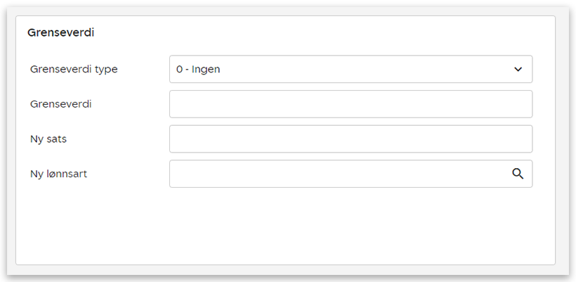This screenshot has width=576, height=282.
Task: Click the 'Ny sats' field label
Action: 48,139
